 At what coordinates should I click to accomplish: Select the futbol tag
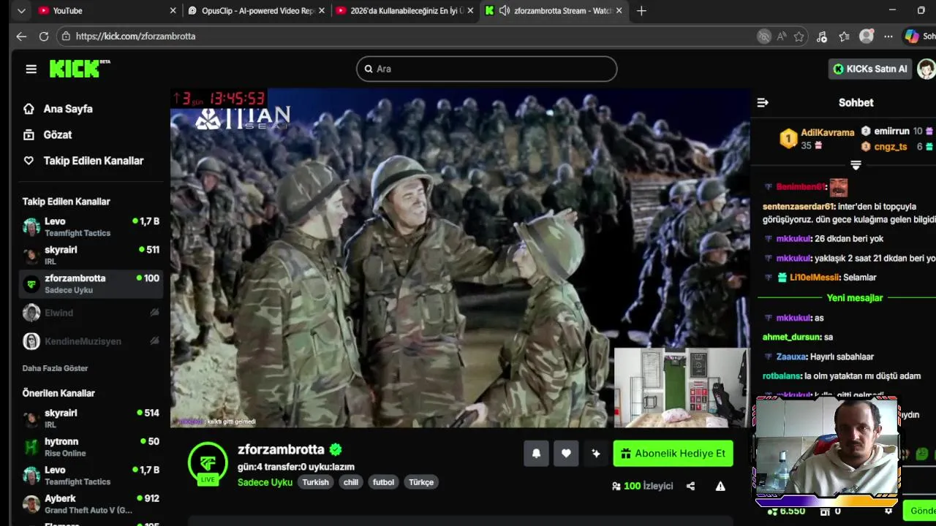click(383, 482)
